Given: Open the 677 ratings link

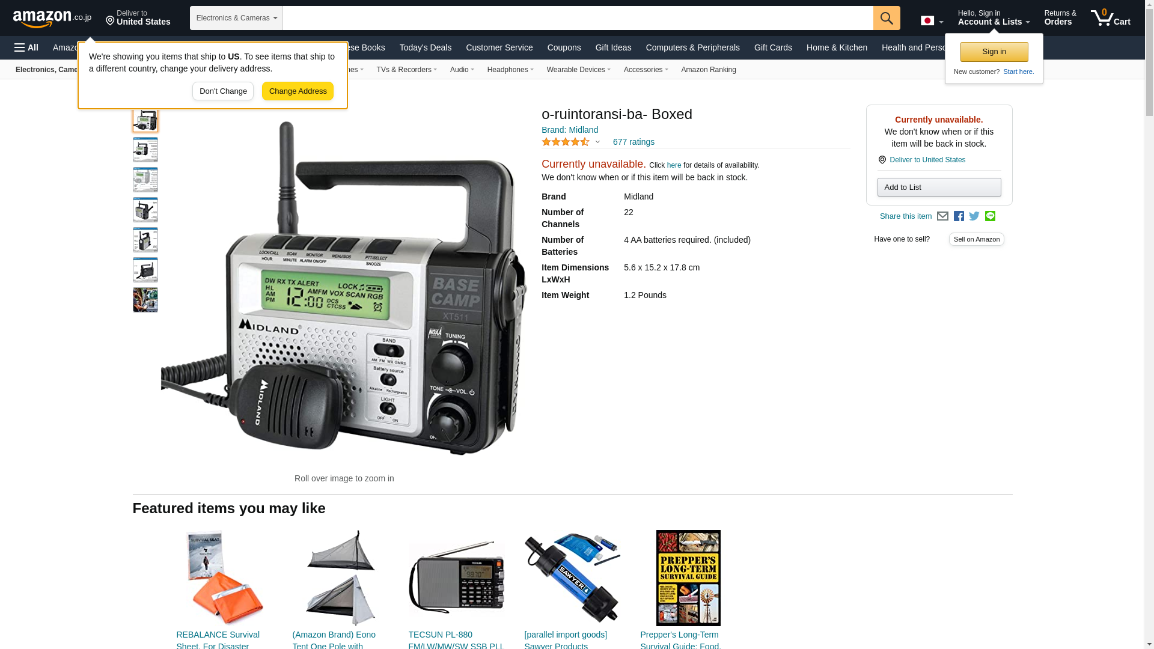Looking at the screenshot, I should click(633, 142).
